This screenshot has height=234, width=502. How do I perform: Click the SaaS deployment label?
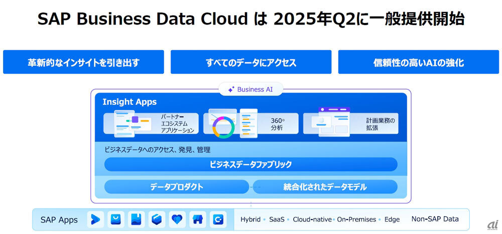point(277,219)
